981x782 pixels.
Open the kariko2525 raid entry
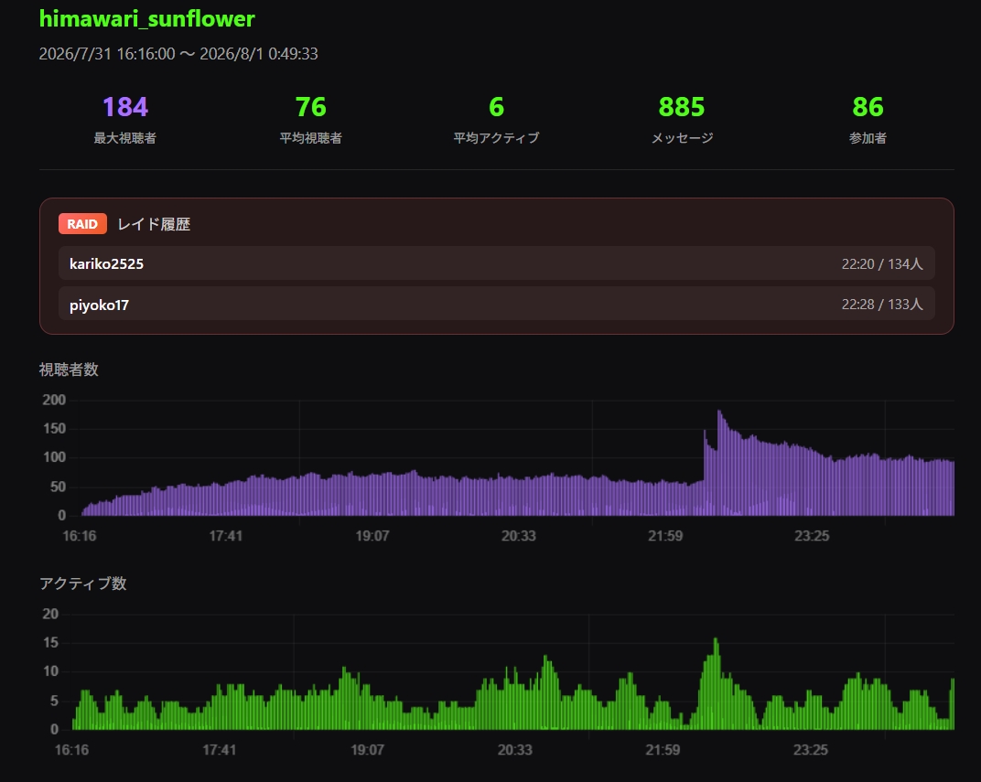tap(497, 263)
